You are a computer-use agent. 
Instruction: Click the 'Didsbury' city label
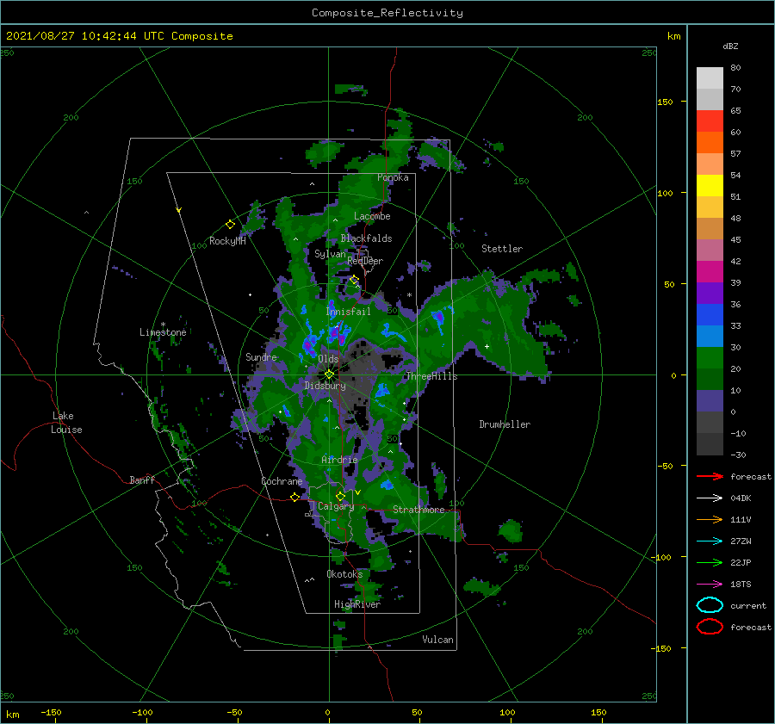[x=325, y=386]
